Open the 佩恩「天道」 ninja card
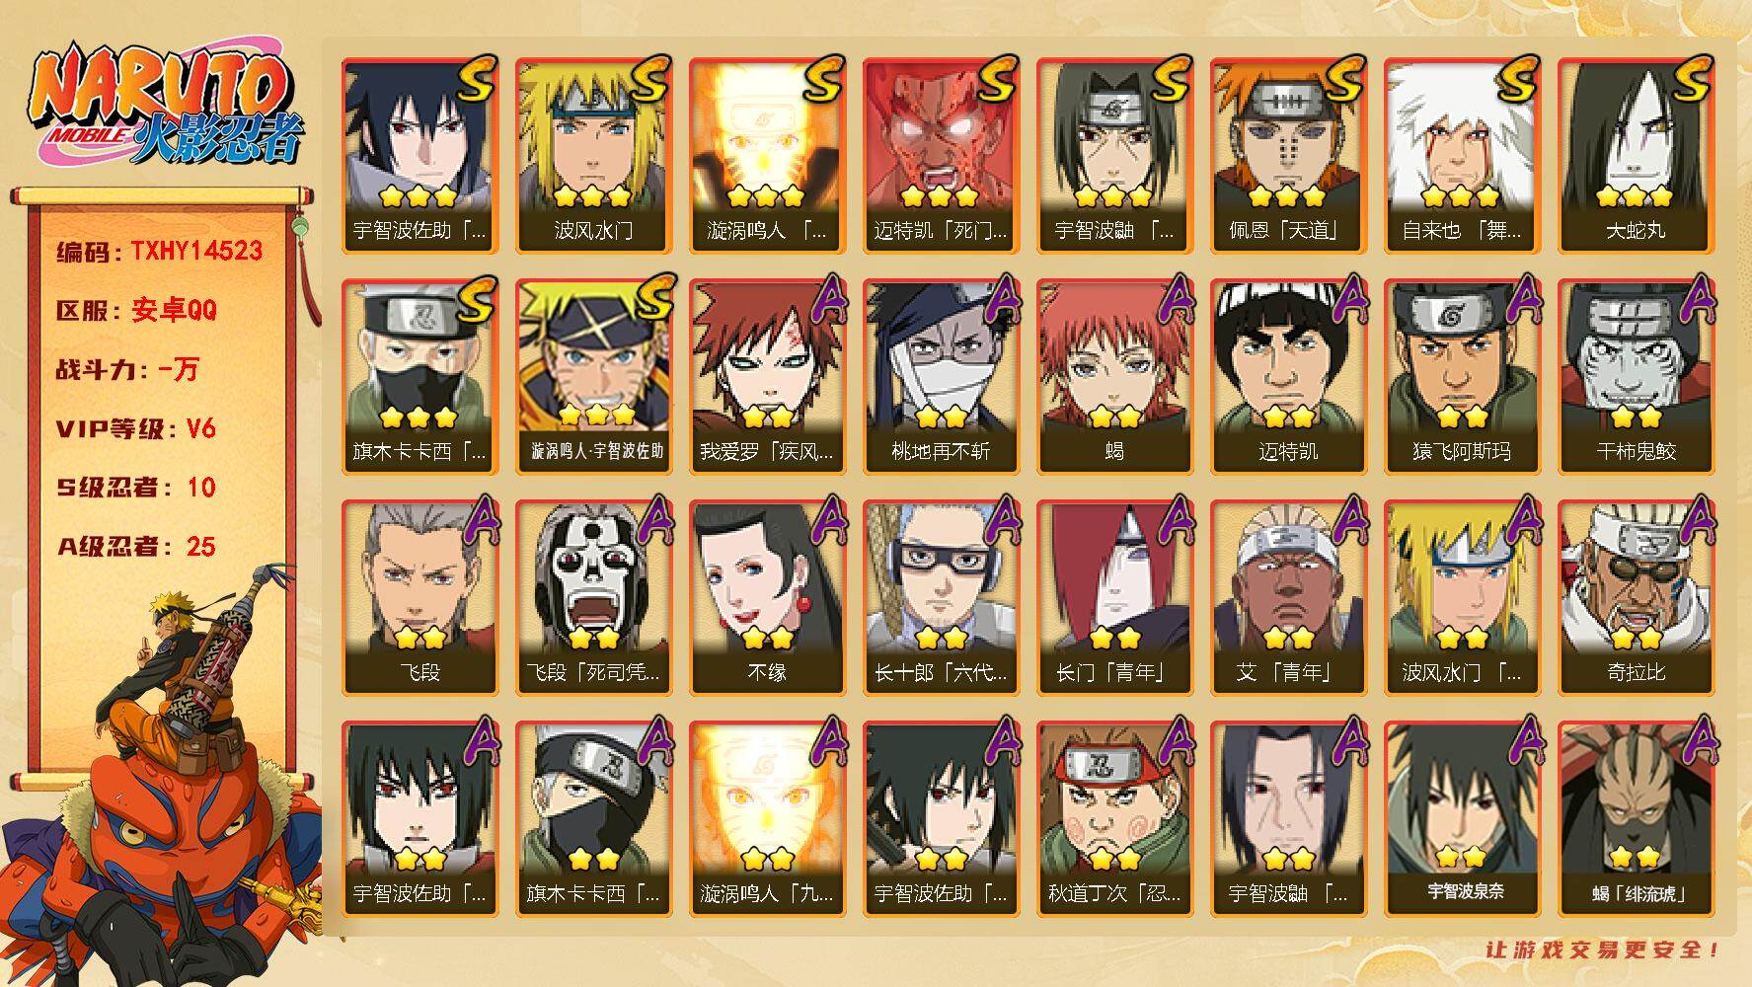Screen dimensions: 1752x987 [1288, 155]
